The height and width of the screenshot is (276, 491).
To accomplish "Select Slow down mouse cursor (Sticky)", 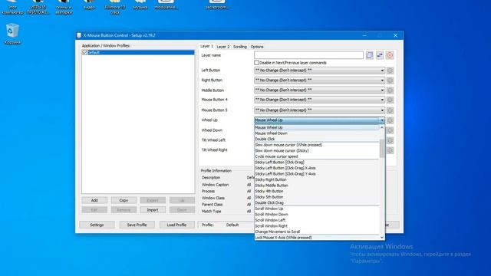I will (x=317, y=150).
